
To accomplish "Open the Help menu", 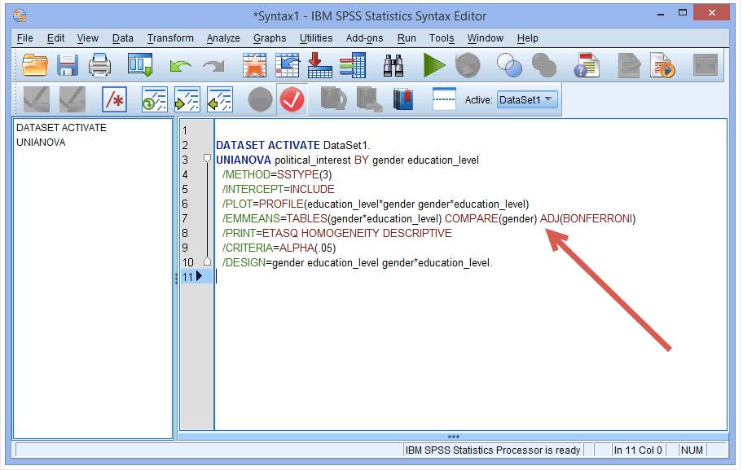I will click(x=527, y=38).
